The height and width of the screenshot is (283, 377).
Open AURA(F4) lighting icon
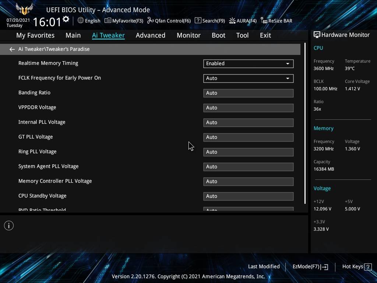(232, 21)
